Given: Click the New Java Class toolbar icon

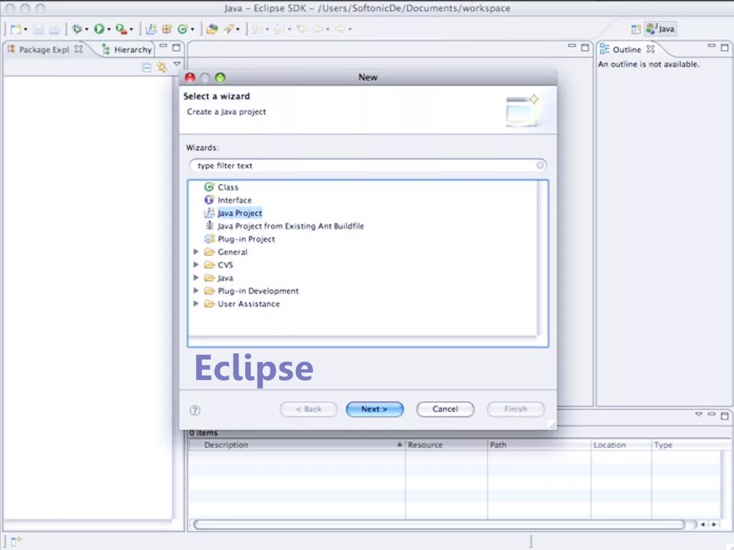Looking at the screenshot, I should point(182,29).
